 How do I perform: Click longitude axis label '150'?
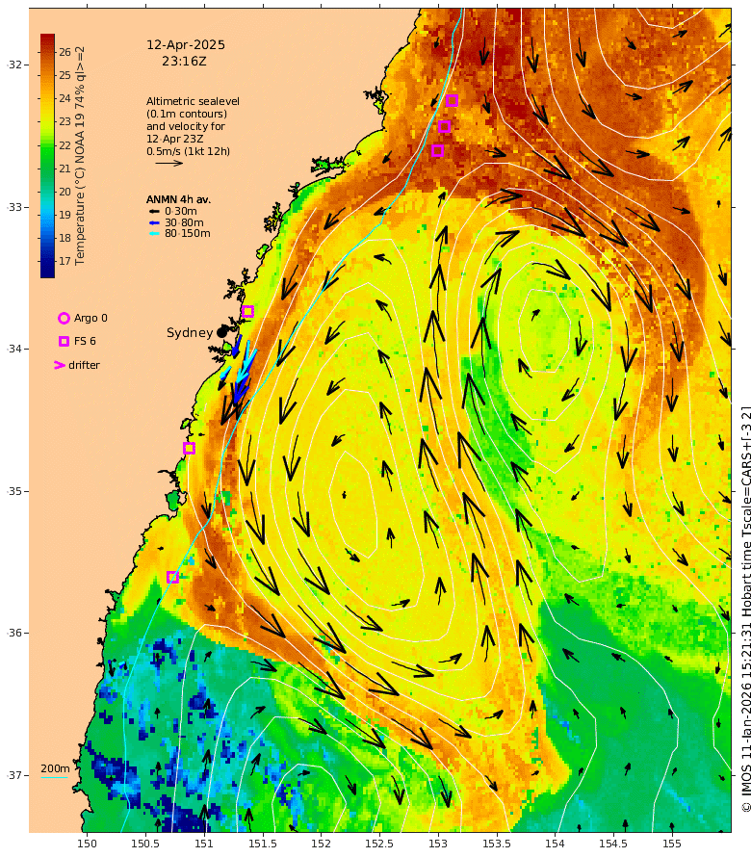click(x=87, y=844)
